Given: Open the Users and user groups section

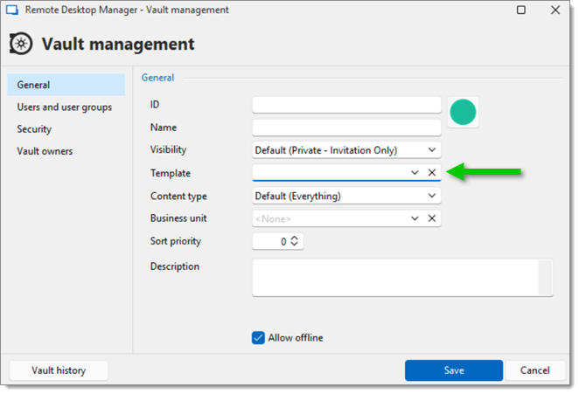Looking at the screenshot, I should [x=64, y=107].
